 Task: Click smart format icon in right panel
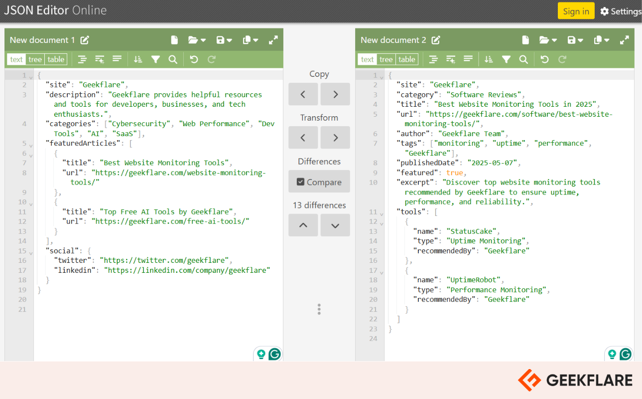point(450,59)
